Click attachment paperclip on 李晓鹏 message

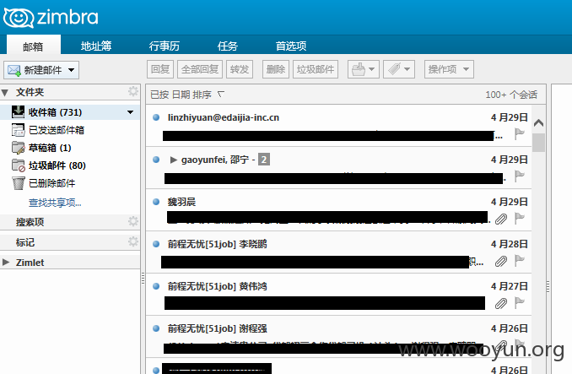tap(501, 261)
